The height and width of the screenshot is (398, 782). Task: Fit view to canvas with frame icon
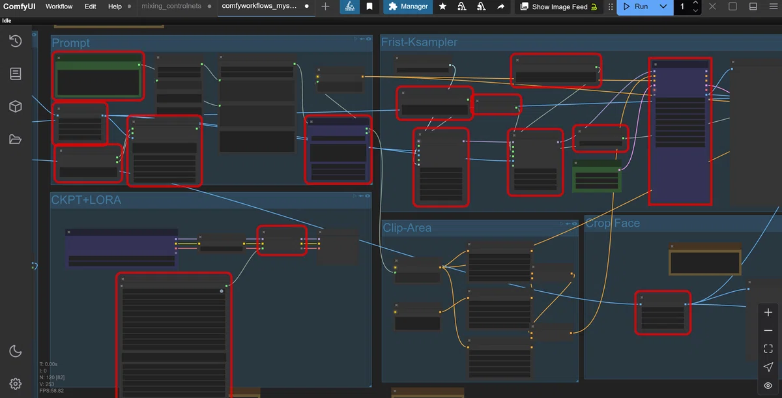click(x=768, y=349)
